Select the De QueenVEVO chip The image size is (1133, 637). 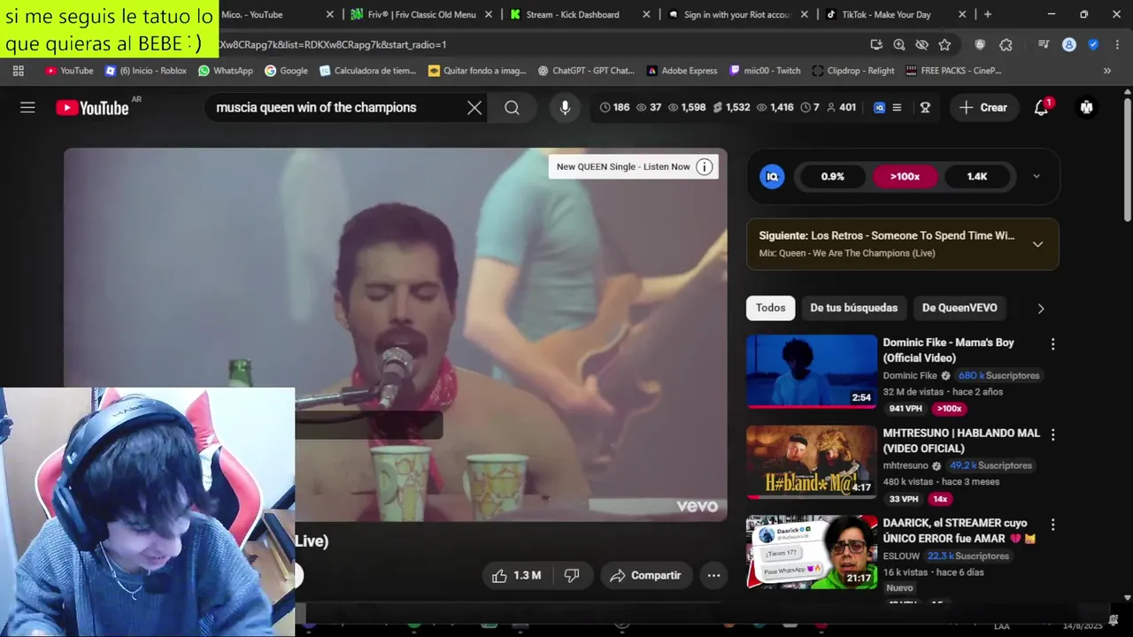[960, 308]
